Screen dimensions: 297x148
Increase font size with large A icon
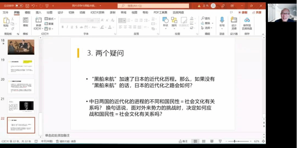(x=102, y=20)
